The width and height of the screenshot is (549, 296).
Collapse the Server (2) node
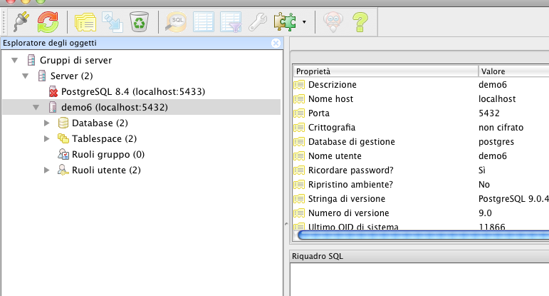25,76
